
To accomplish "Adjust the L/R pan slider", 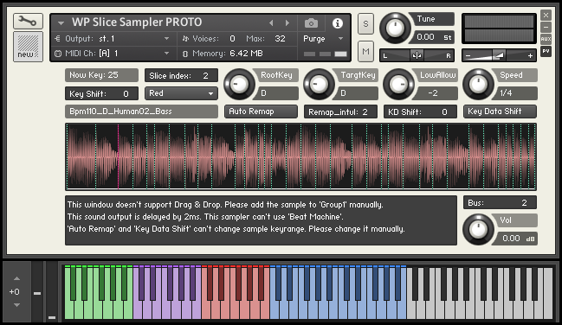I will pyautogui.click(x=417, y=55).
